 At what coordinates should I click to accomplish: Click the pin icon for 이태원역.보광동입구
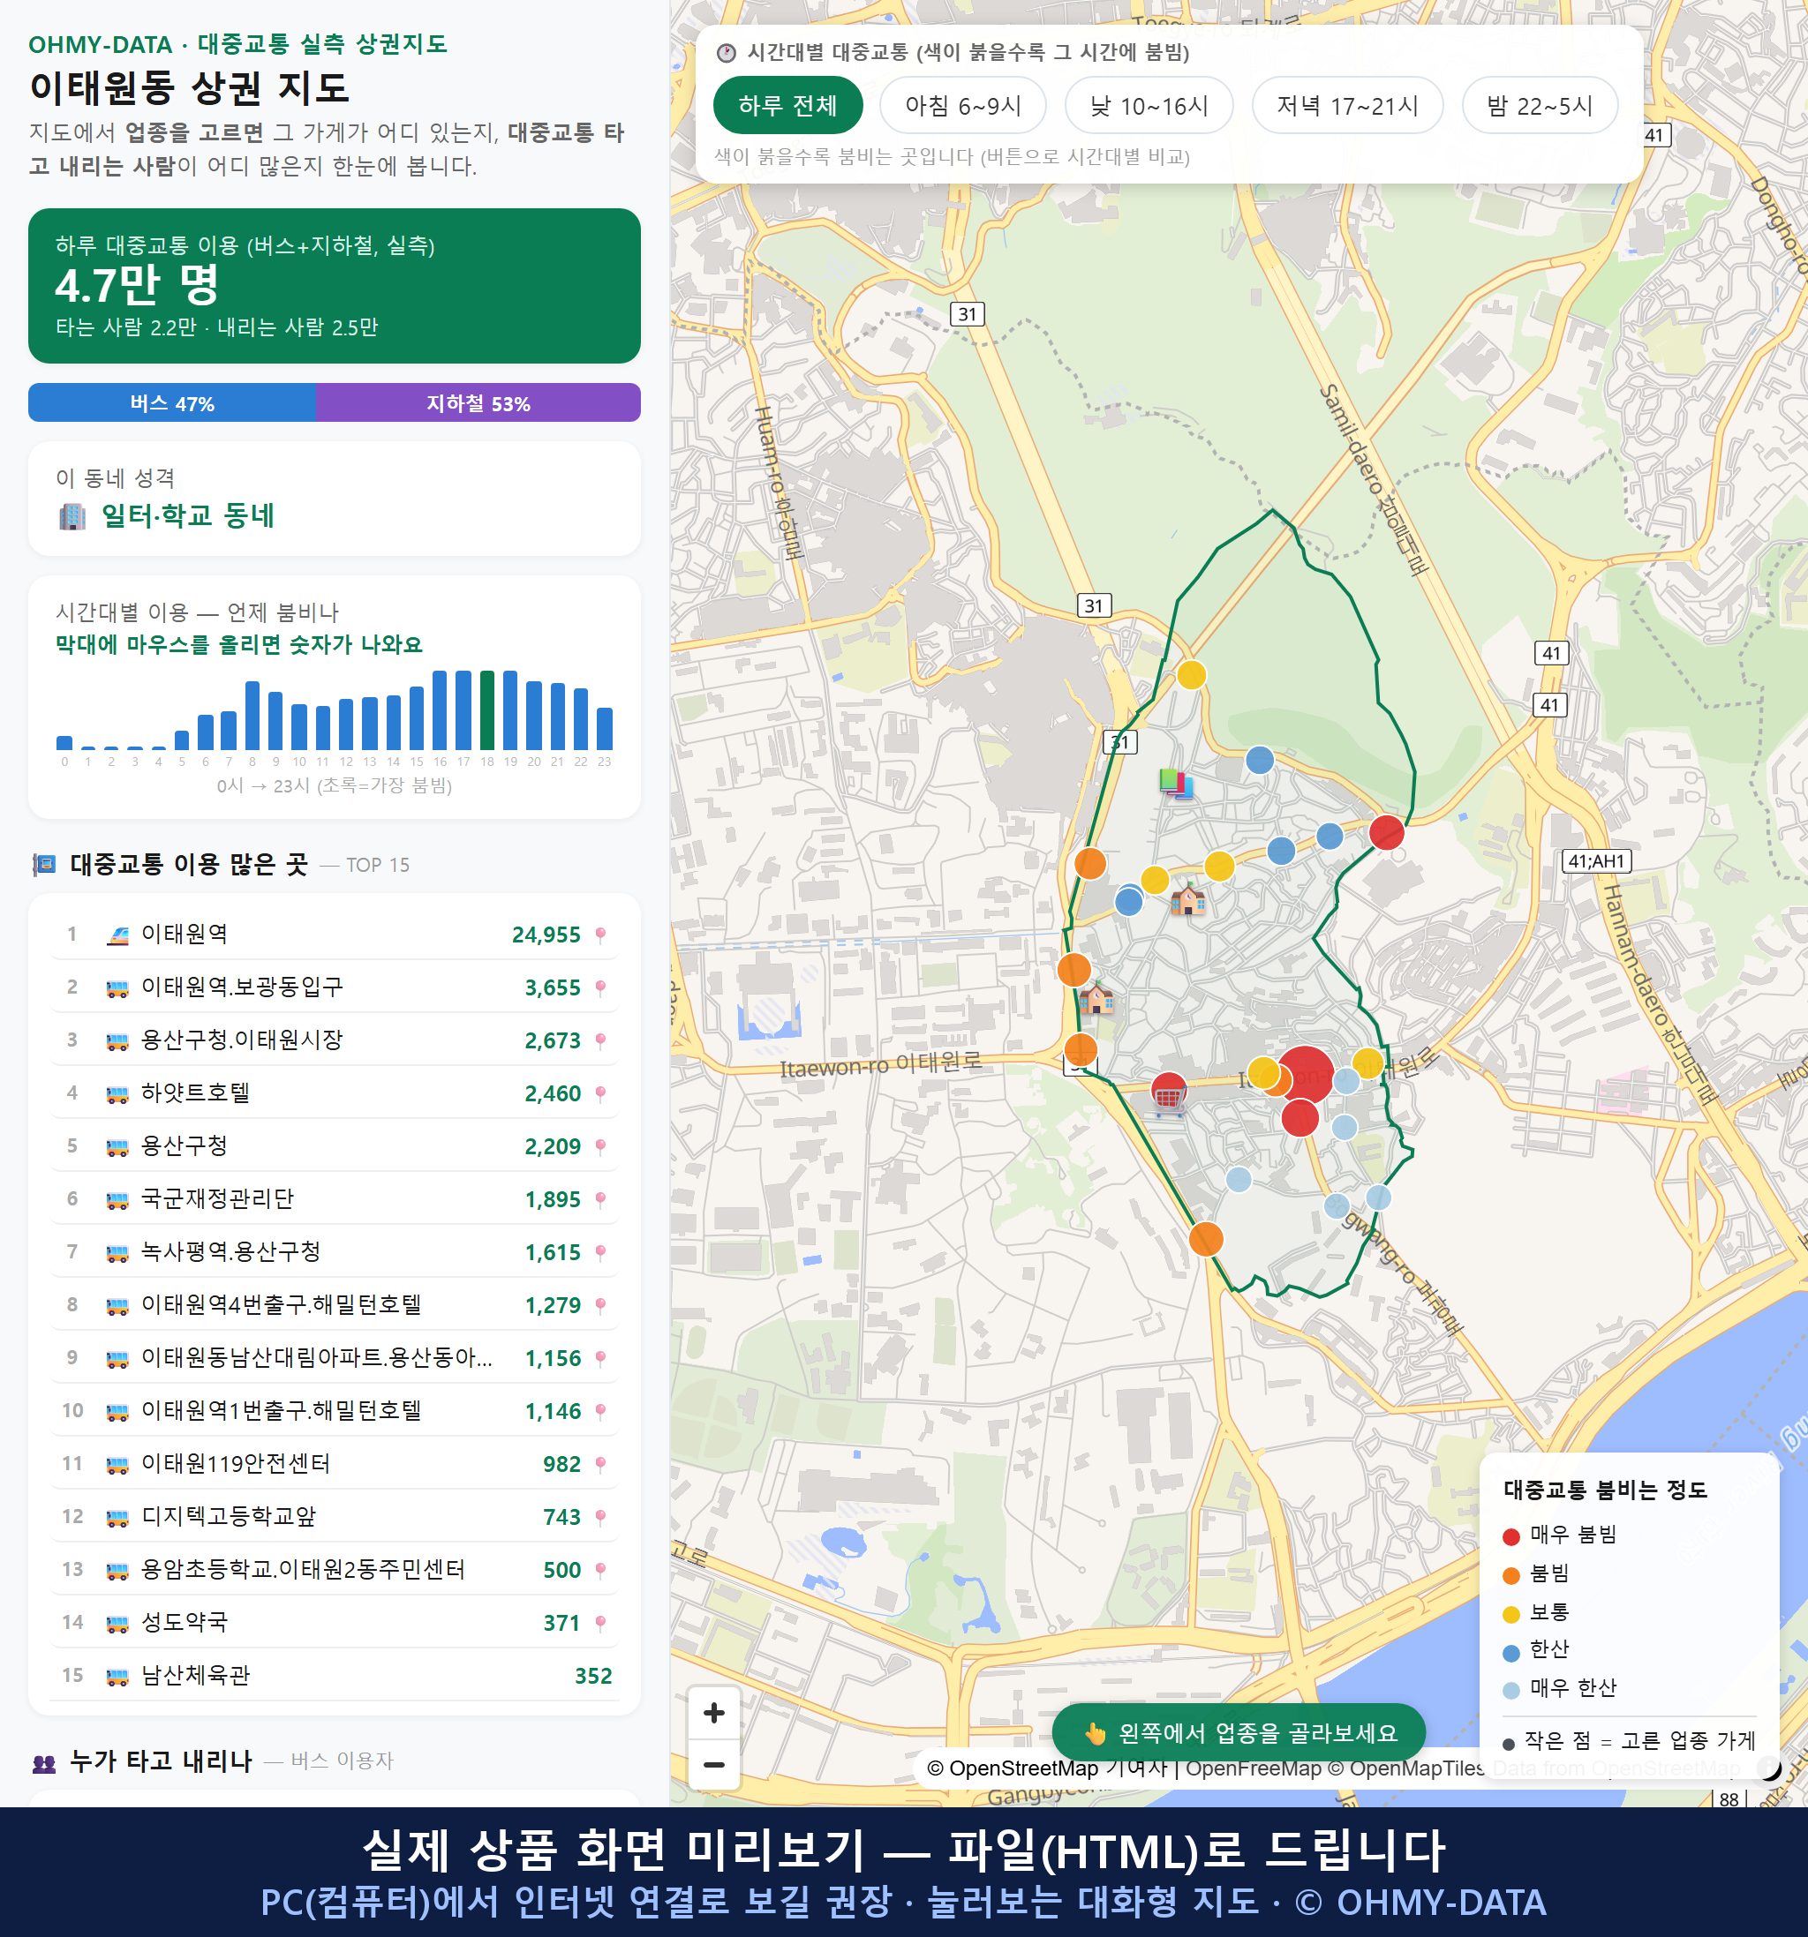(600, 988)
